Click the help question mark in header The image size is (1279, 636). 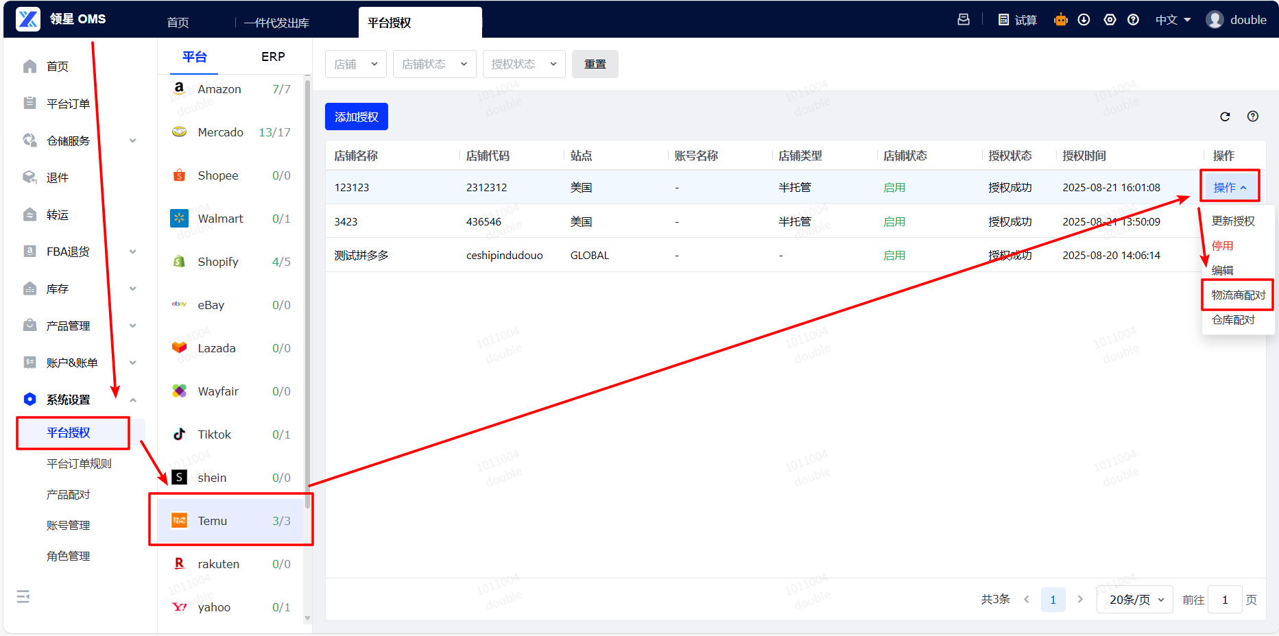coord(1133,20)
